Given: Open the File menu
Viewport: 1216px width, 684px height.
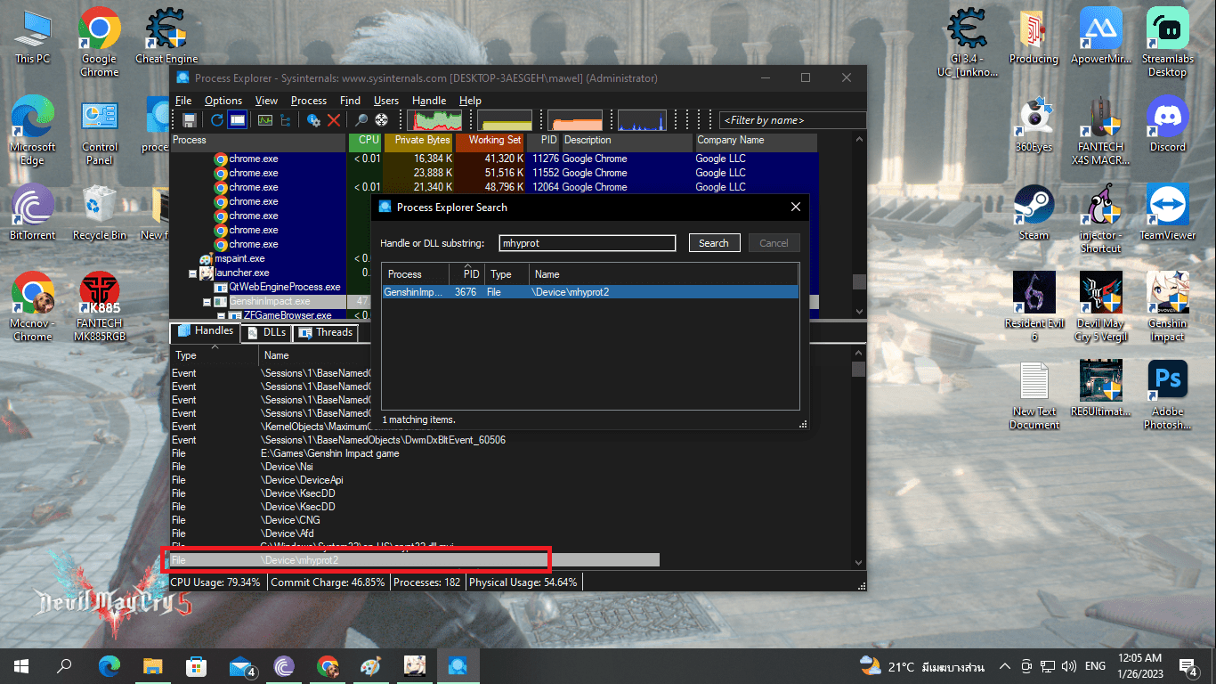Looking at the screenshot, I should [x=183, y=101].
